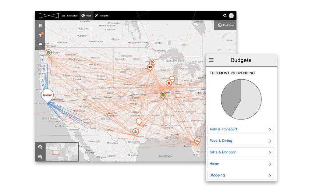Image resolution: width=312 pixels, height=192 pixels.
Task: Toggle Real-Time mode
Action: pos(225,25)
